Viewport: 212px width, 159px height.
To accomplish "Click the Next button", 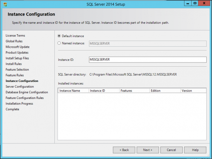I will [x=148, y=150].
